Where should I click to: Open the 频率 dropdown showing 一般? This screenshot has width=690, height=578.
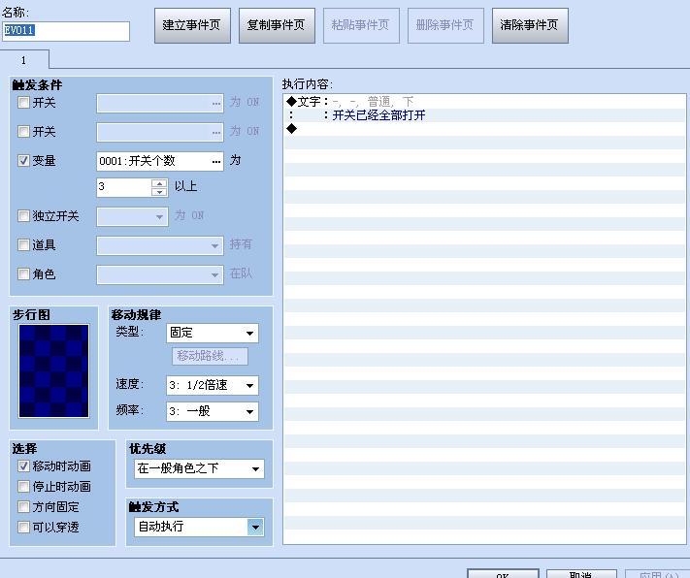coord(213,411)
